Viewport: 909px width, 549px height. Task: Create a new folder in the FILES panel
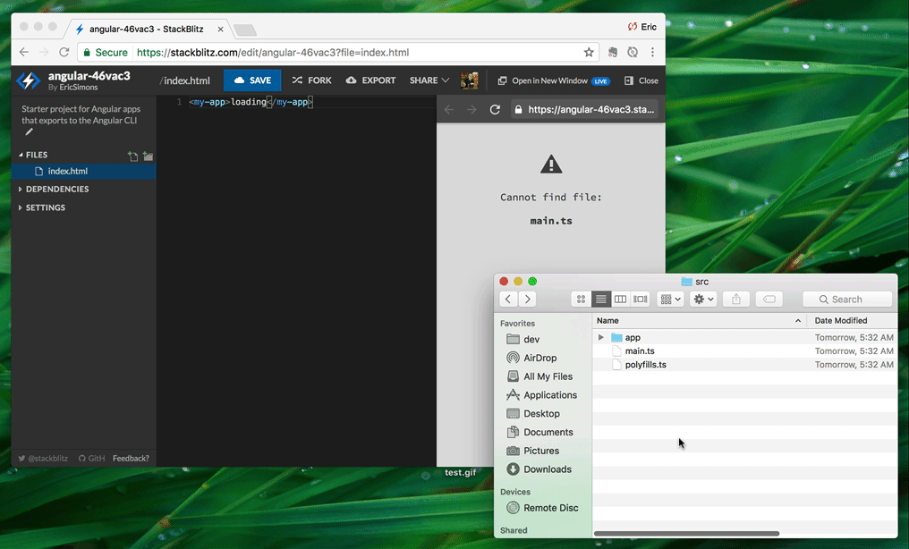click(x=148, y=155)
